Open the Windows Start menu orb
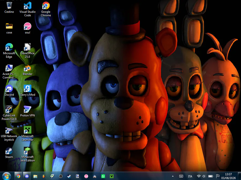The height and width of the screenshot is (180, 241). coord(7,176)
